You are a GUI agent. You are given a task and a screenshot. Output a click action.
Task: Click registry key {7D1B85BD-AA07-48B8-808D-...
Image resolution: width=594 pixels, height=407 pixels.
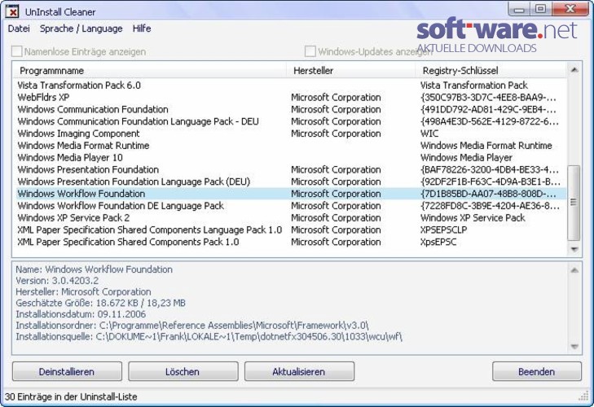[x=488, y=194]
